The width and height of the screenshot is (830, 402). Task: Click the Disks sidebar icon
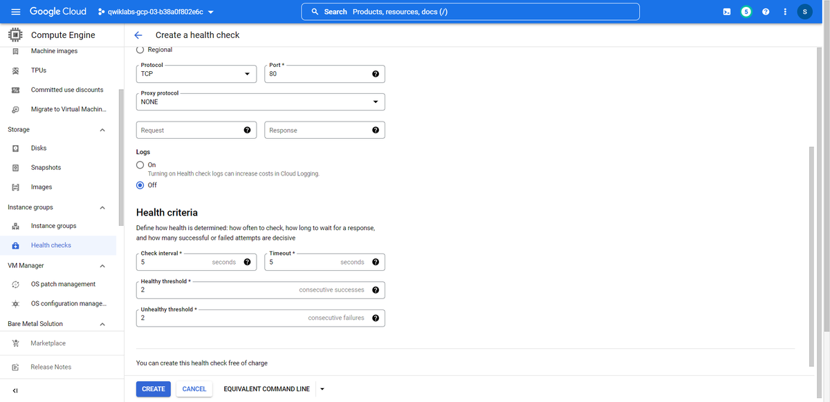click(x=15, y=149)
